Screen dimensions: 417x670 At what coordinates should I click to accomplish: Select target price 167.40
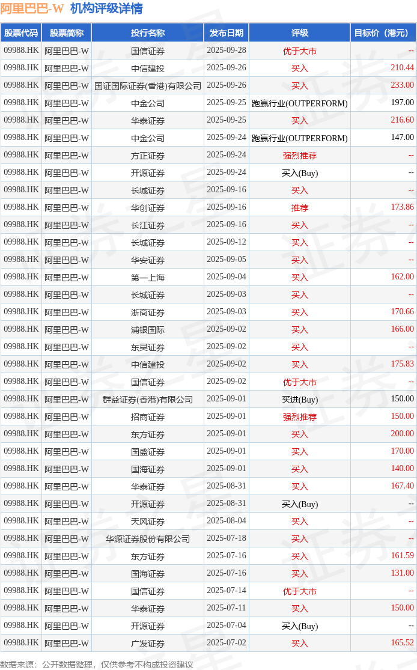click(402, 486)
